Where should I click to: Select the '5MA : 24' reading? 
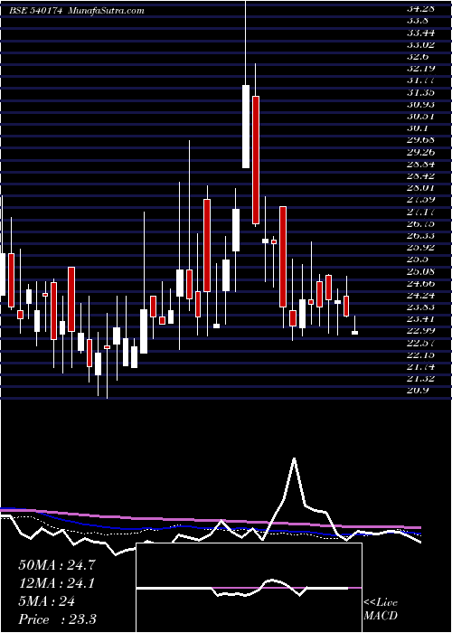coord(46,601)
